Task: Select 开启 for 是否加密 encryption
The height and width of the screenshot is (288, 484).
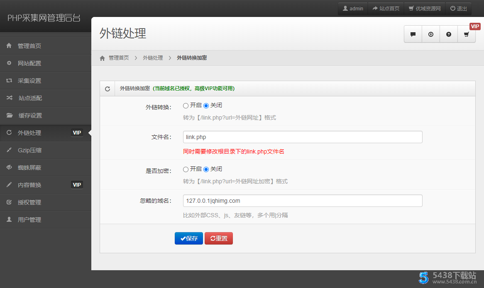Action: pyautogui.click(x=186, y=169)
